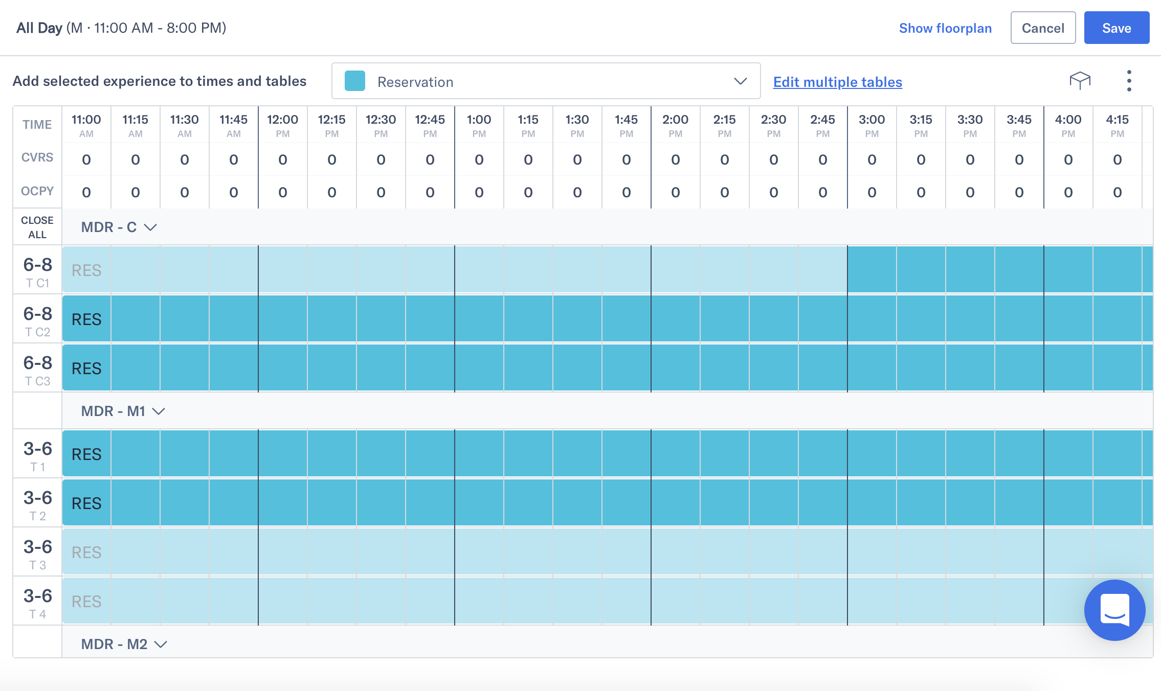Image resolution: width=1161 pixels, height=691 pixels.
Task: Select the 12:00 PM time column header
Action: (283, 124)
